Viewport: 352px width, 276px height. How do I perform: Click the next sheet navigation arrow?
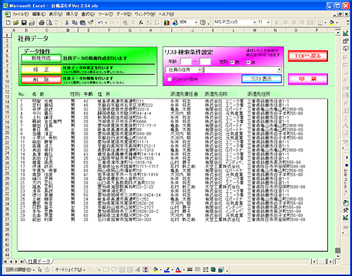(16, 261)
